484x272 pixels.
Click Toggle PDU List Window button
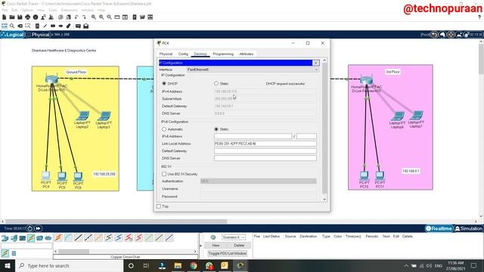tap(228, 254)
